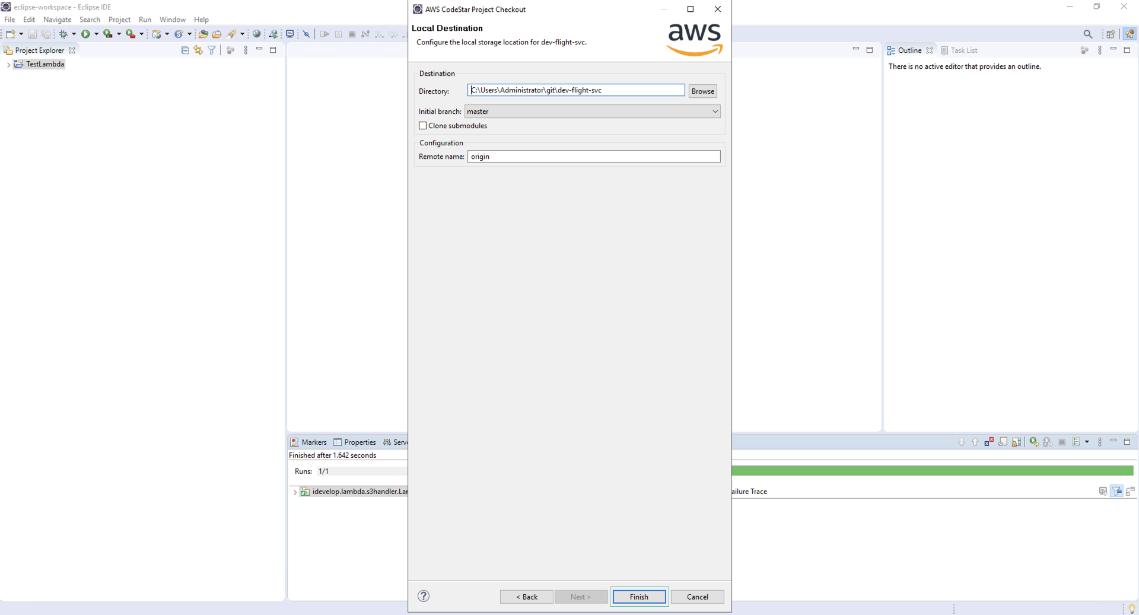Click the Eclipse Search magnifier icon
The height and width of the screenshot is (615, 1139).
click(1087, 34)
